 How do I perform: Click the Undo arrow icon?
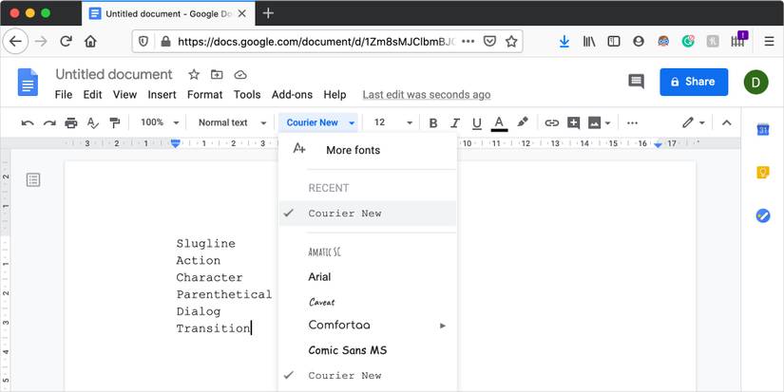pos(27,122)
